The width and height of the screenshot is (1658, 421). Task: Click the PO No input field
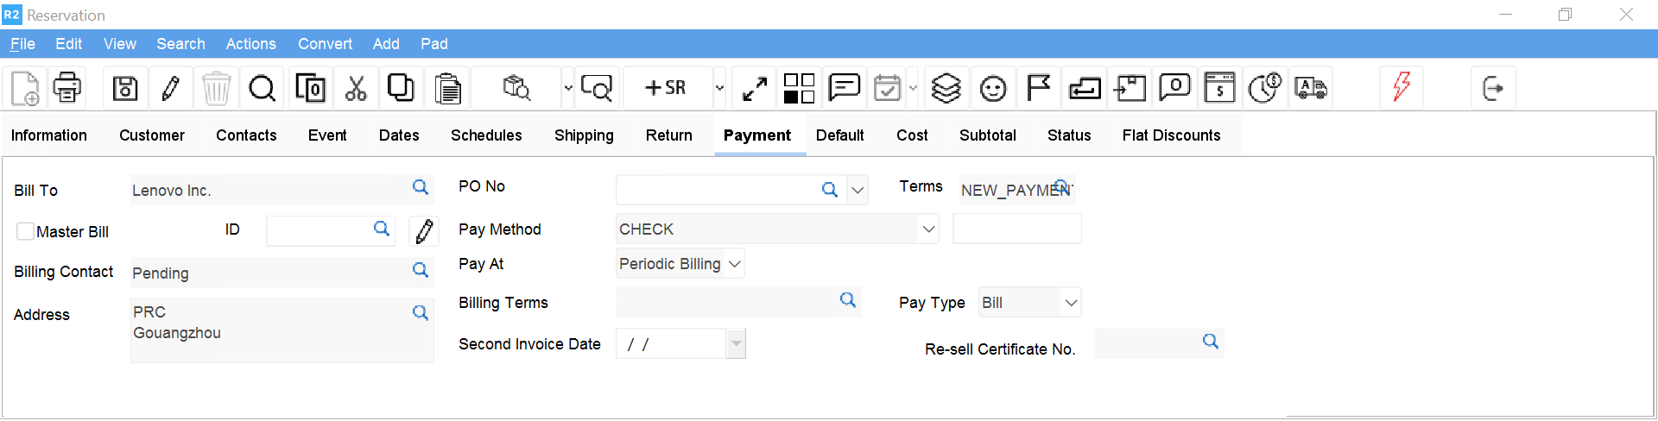pos(715,190)
